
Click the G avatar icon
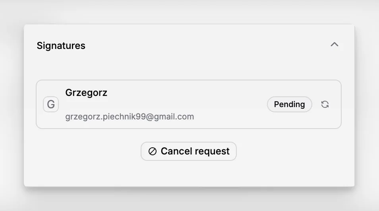pos(51,104)
